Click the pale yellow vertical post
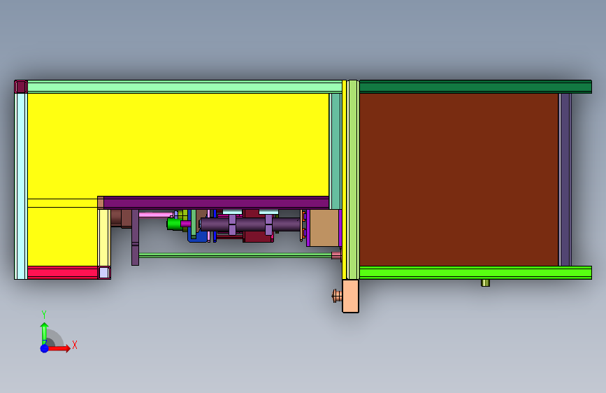606x393 pixels. 104,238
